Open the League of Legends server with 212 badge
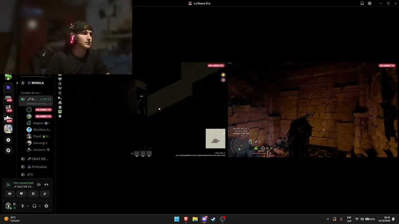The height and width of the screenshot is (224, 399). (x=8, y=98)
